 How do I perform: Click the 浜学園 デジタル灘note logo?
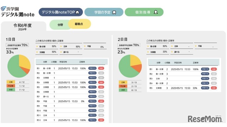click(x=17, y=12)
